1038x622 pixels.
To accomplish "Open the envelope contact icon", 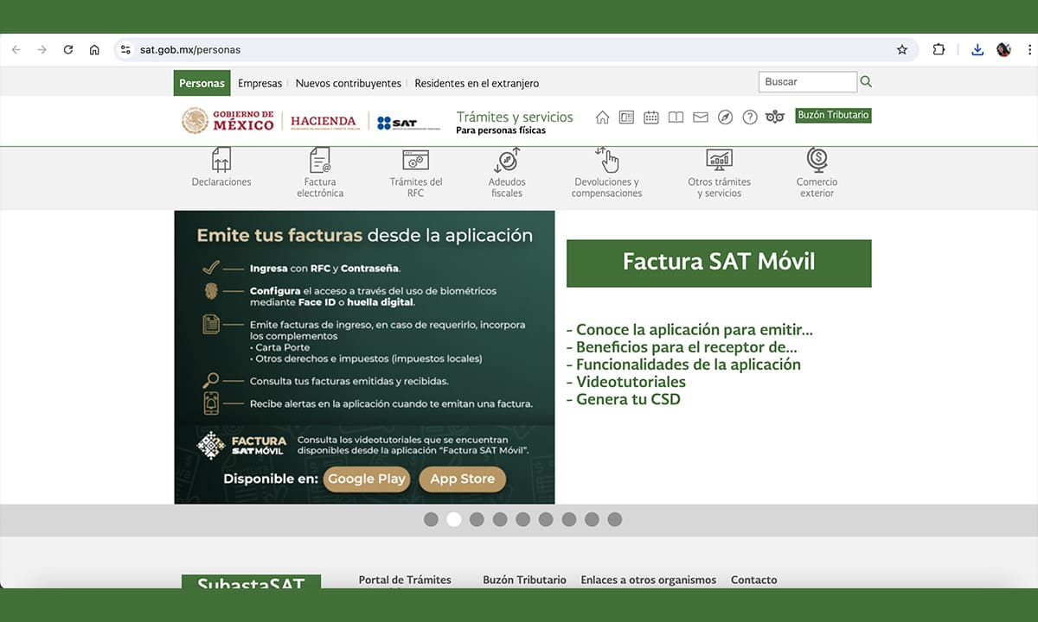I will [x=701, y=117].
